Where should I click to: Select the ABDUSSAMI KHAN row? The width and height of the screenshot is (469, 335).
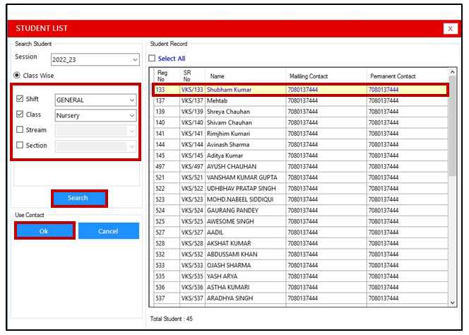pos(301,254)
